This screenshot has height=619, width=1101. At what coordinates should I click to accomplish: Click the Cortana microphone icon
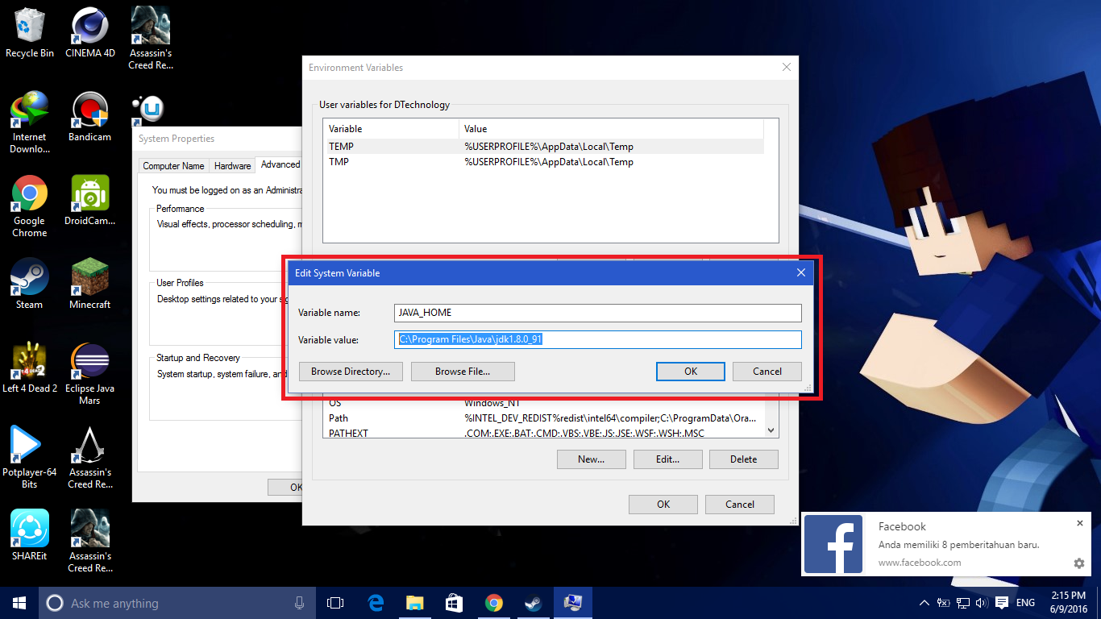(x=300, y=603)
